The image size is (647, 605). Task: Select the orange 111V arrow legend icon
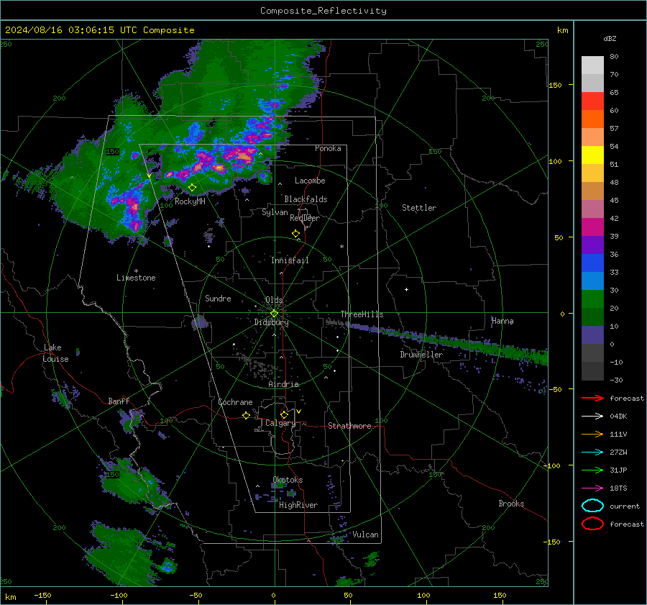[592, 434]
